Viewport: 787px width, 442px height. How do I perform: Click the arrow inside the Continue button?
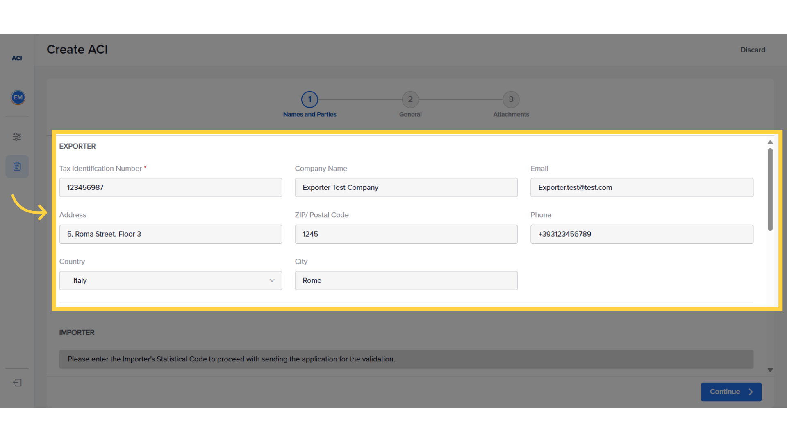[751, 392]
